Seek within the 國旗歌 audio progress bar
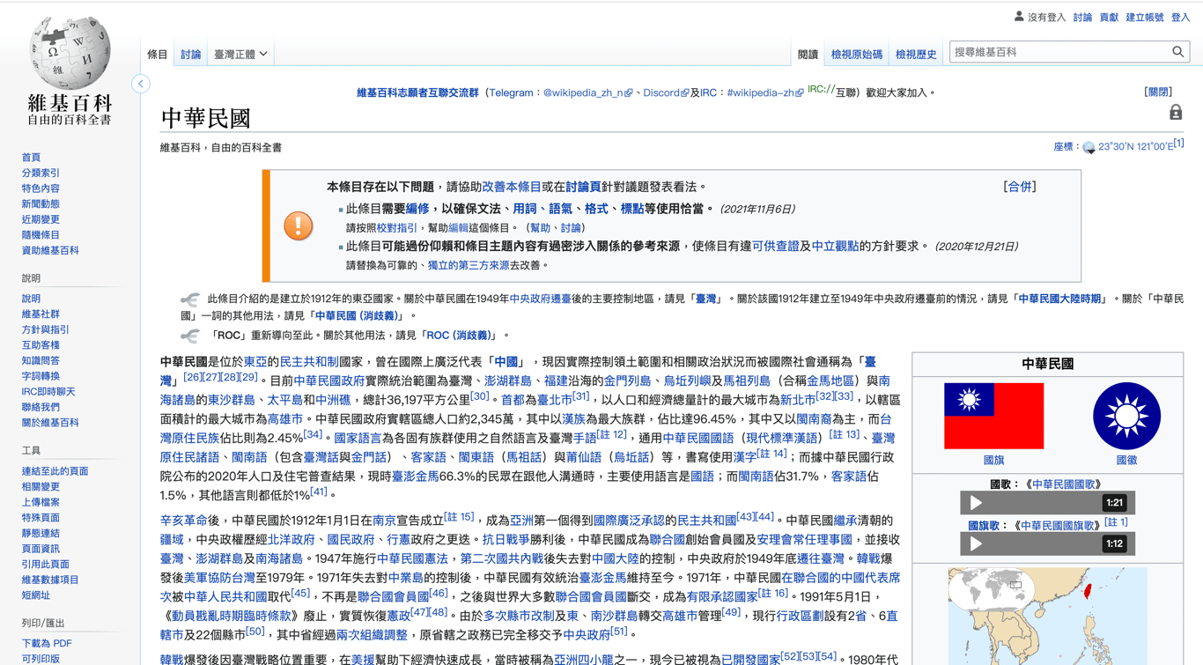Screen dimensions: 1203x665 (1045, 543)
